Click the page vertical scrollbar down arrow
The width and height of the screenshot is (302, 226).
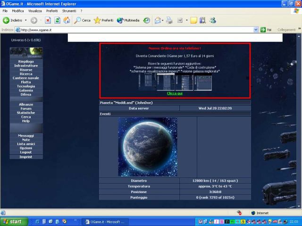(299, 206)
